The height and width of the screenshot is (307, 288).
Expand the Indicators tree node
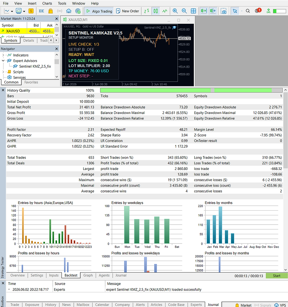pyautogui.click(x=3, y=55)
